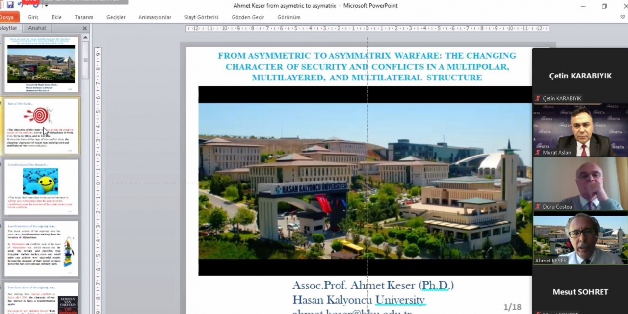
Task: Save the presentation with the floppy disk icon
Action: point(10,5)
